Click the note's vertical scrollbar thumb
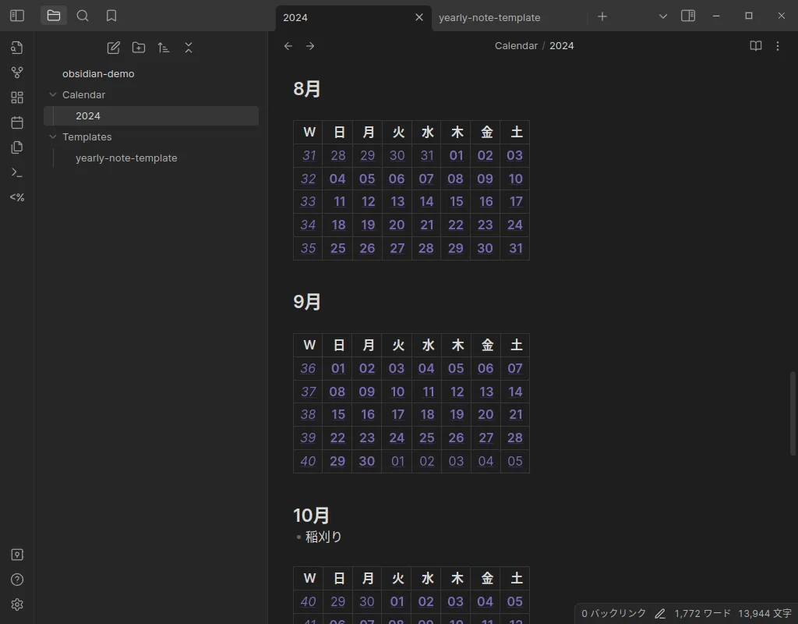This screenshot has height=624, width=798. coord(793,412)
